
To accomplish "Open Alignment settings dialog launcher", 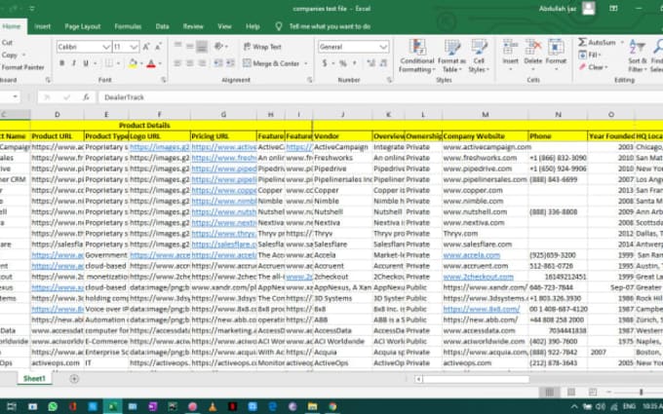I will pyautogui.click(x=309, y=80).
